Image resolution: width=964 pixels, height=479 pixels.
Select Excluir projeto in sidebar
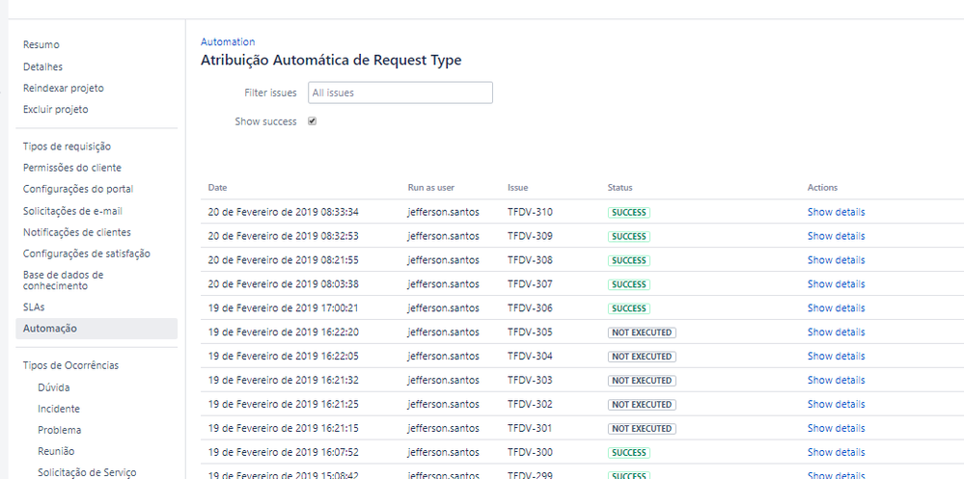pos(56,109)
